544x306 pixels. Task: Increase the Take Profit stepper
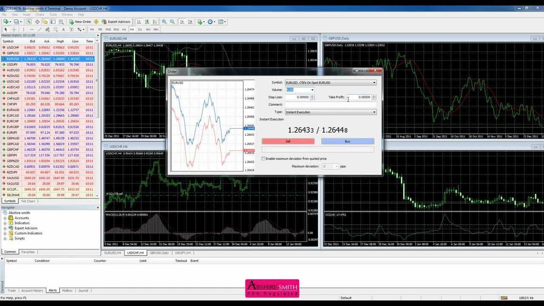(x=374, y=96)
